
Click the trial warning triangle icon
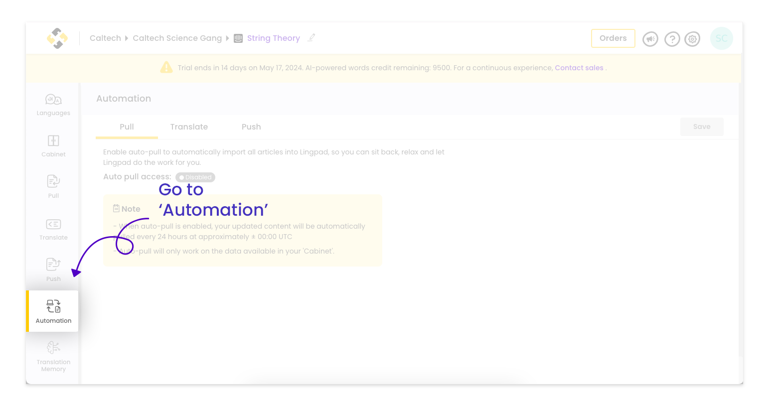pyautogui.click(x=166, y=67)
